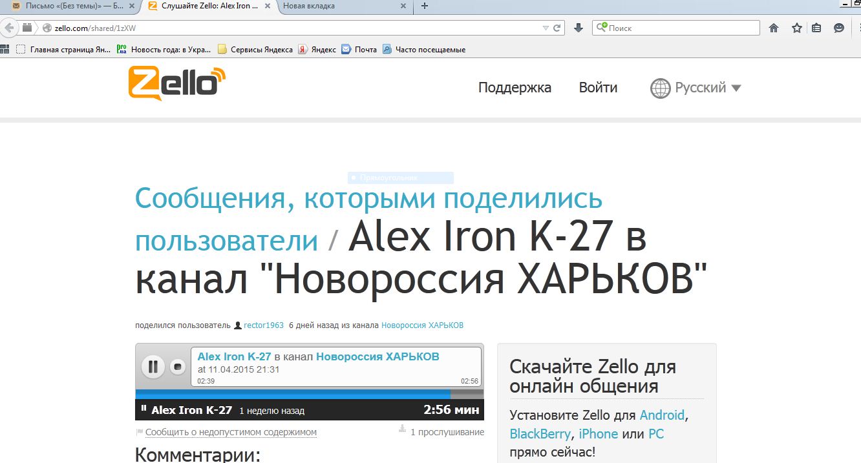Seek within the blue audio progress bar

click(291, 393)
